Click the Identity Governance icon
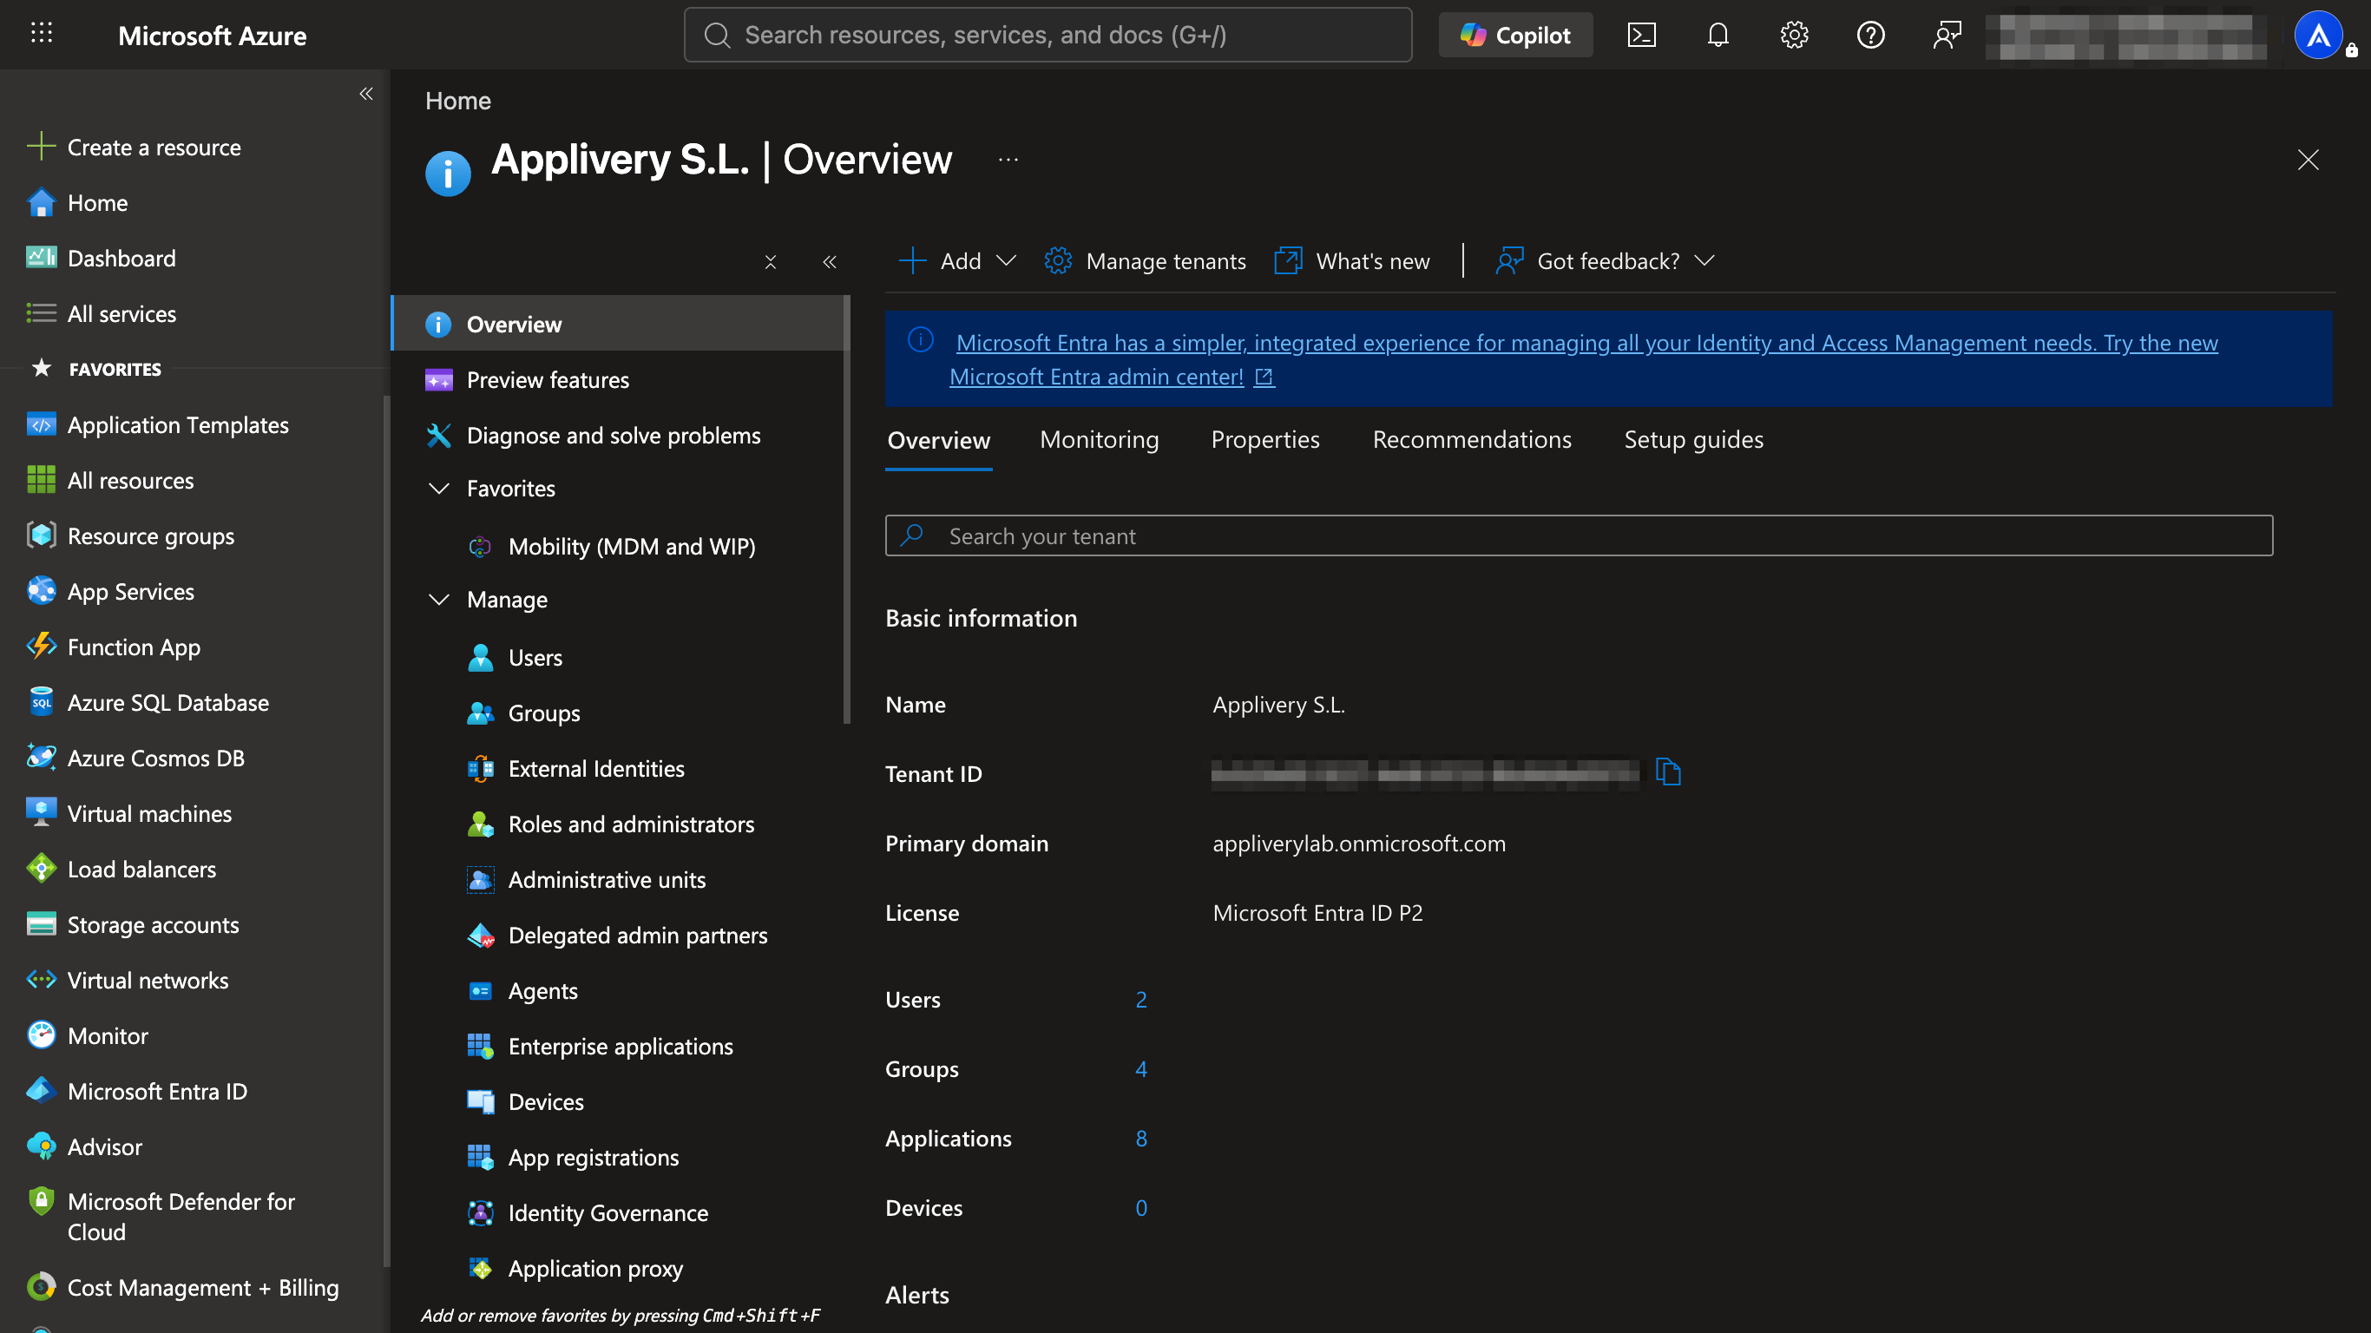This screenshot has width=2371, height=1333. (480, 1212)
